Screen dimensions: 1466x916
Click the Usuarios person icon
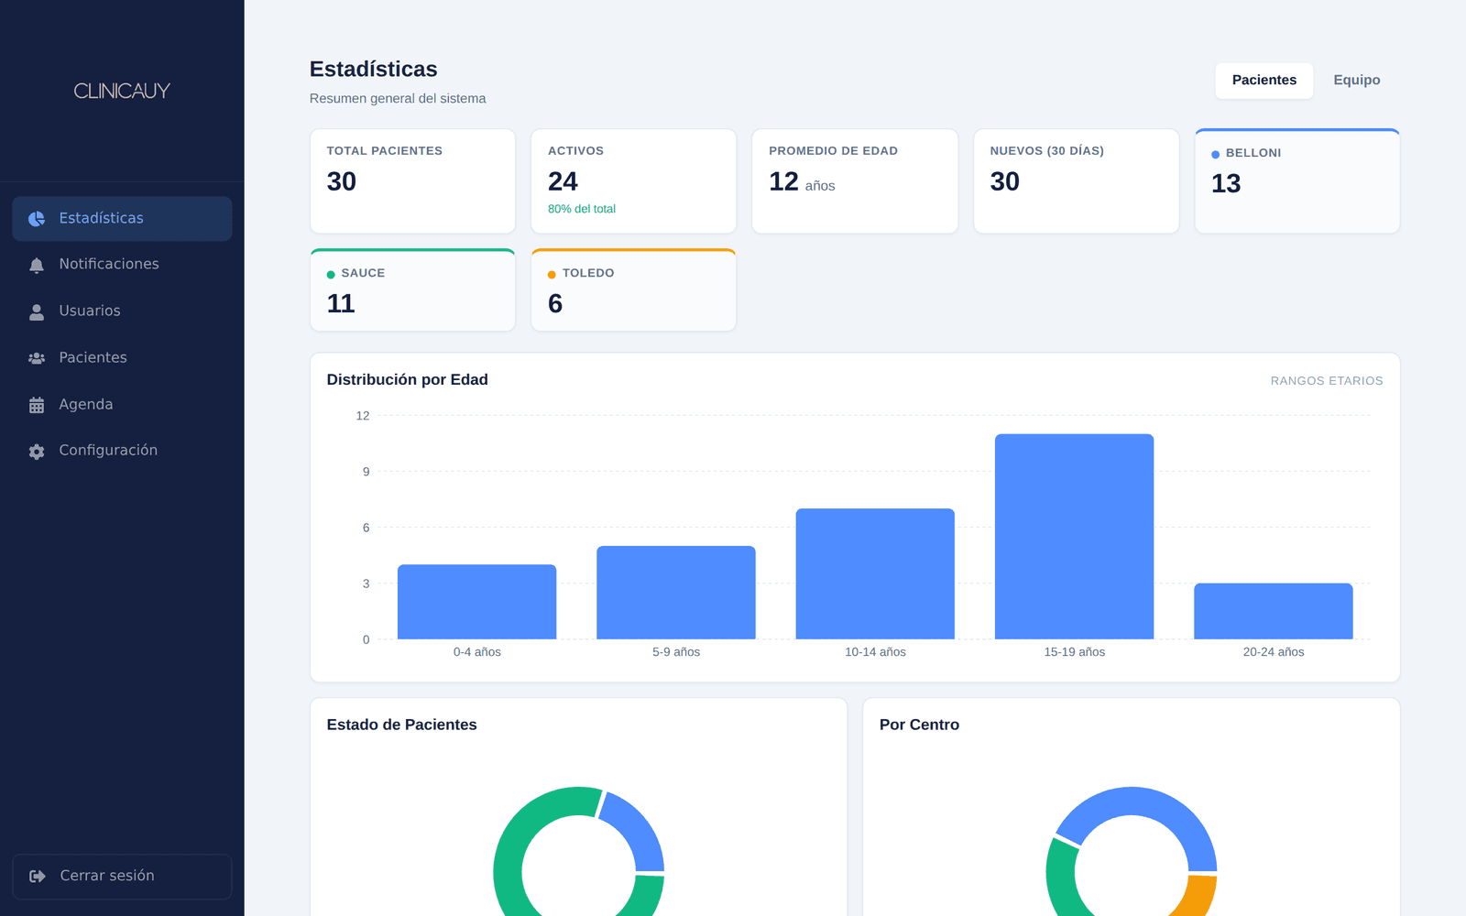click(37, 312)
